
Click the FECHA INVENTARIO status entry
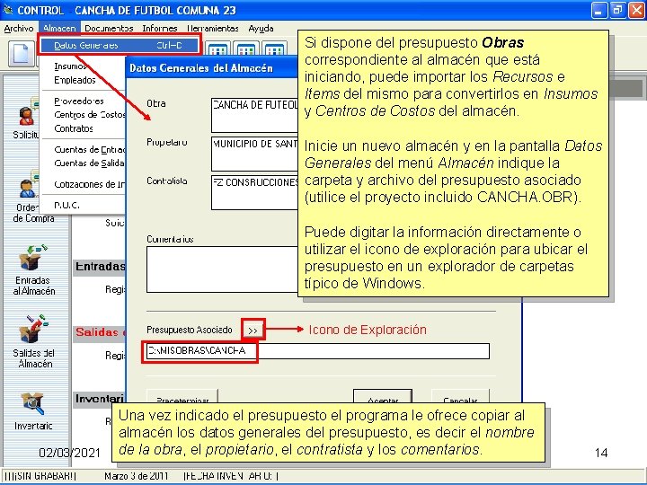click(x=232, y=476)
